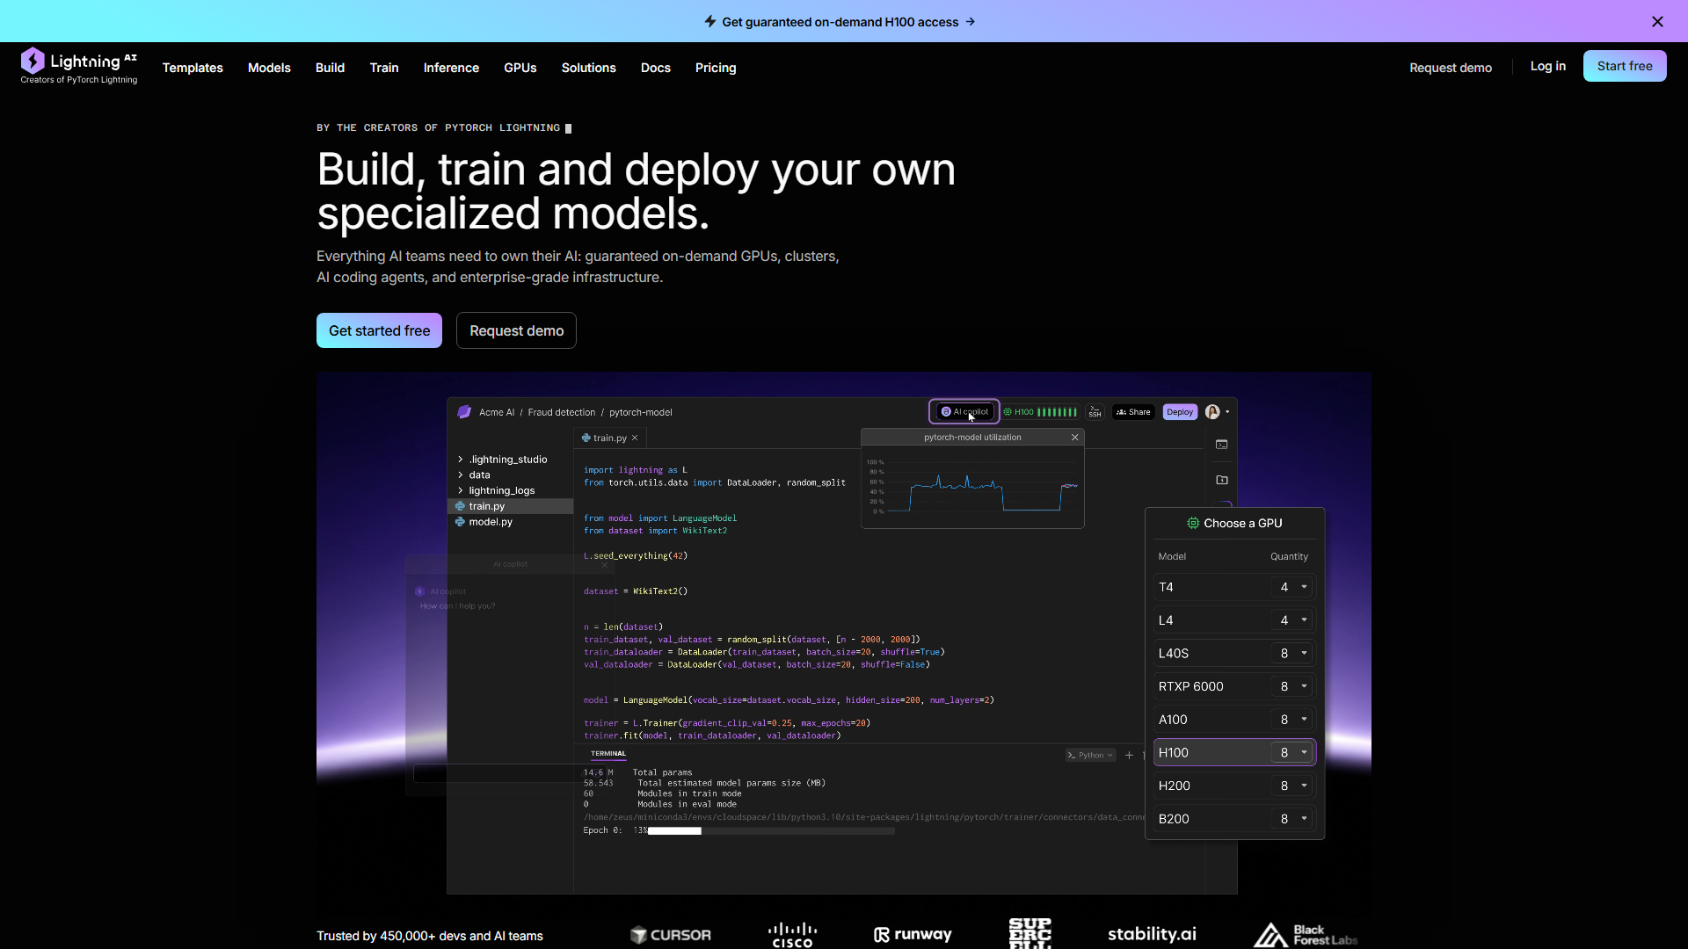Viewport: 1688px width, 949px height.
Task: Open the T4 quantity dropdown
Action: [1292, 587]
